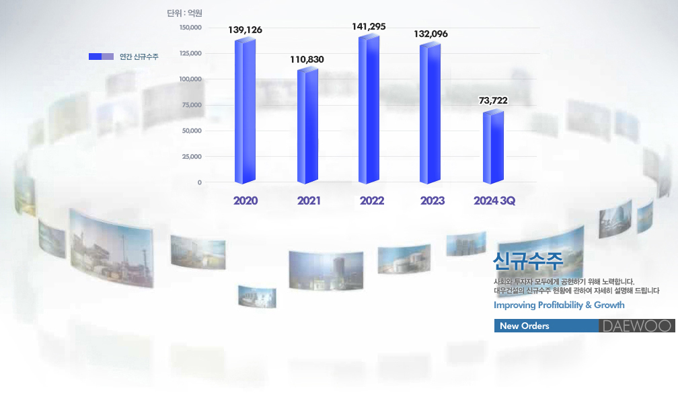Click the 139,126 value label
Image resolution: width=678 pixels, height=399 pixels.
point(245,30)
